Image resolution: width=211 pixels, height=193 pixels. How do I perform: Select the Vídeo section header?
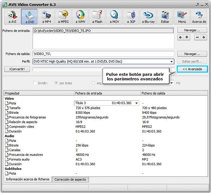tap(9, 98)
